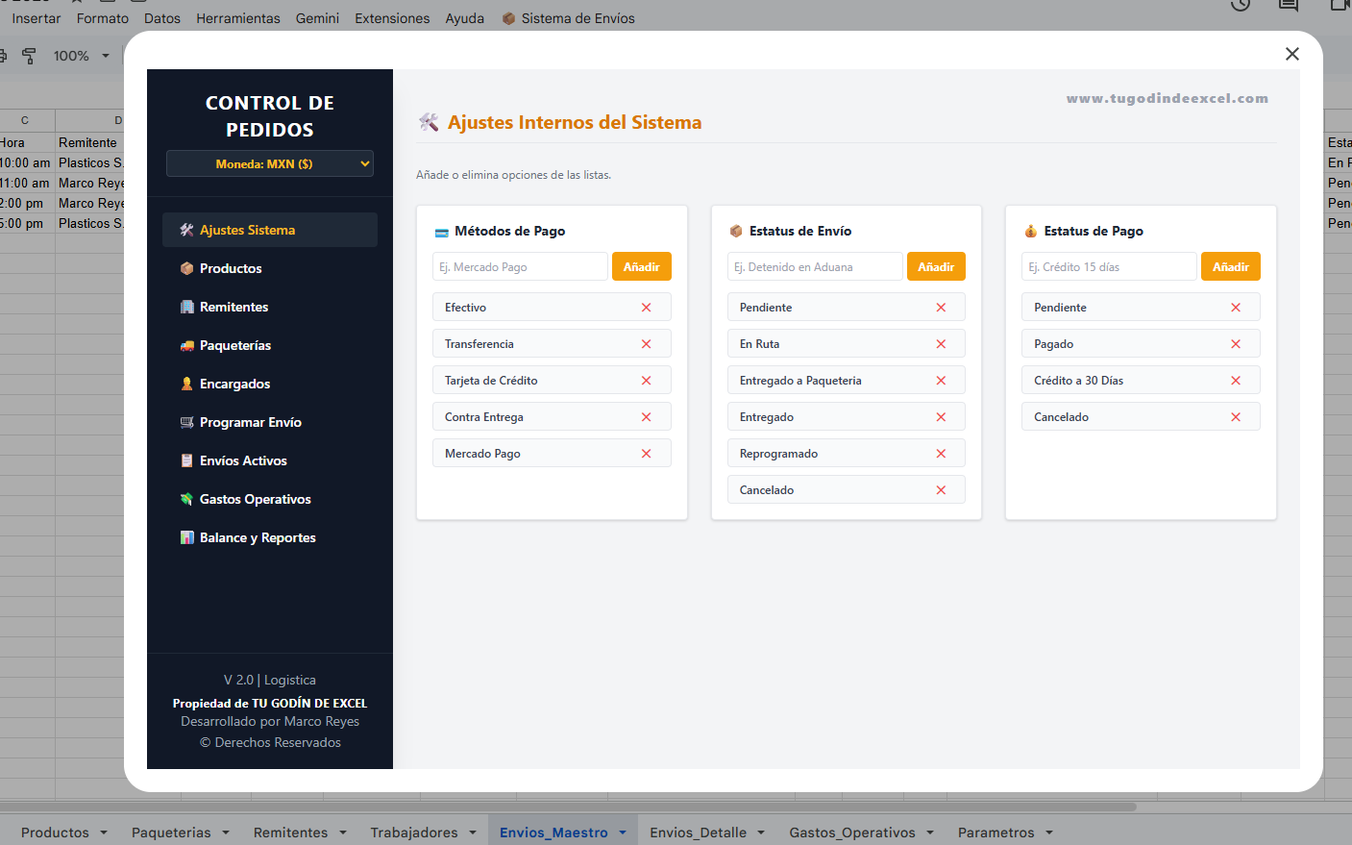Focus the Ej. Mercado Pago input
The width and height of the screenshot is (1352, 845).
[520, 266]
